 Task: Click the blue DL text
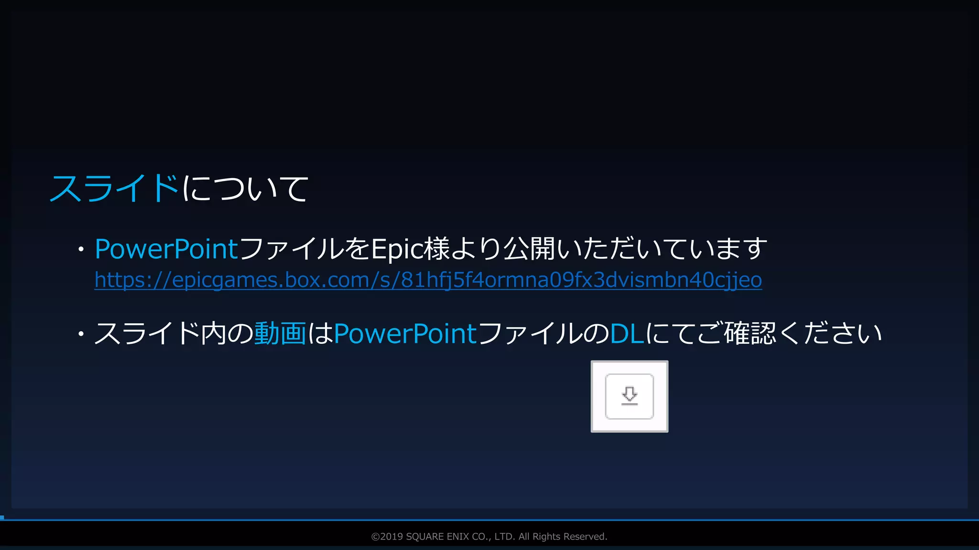(627, 333)
